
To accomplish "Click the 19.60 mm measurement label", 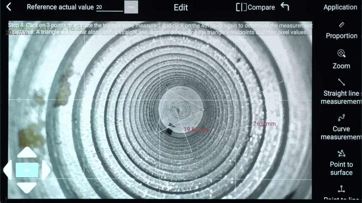I will [x=196, y=130].
